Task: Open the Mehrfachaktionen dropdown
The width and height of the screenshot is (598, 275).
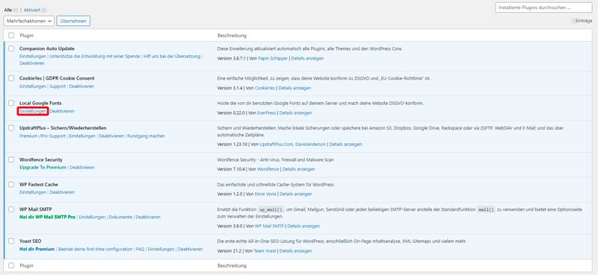Action: coord(29,21)
